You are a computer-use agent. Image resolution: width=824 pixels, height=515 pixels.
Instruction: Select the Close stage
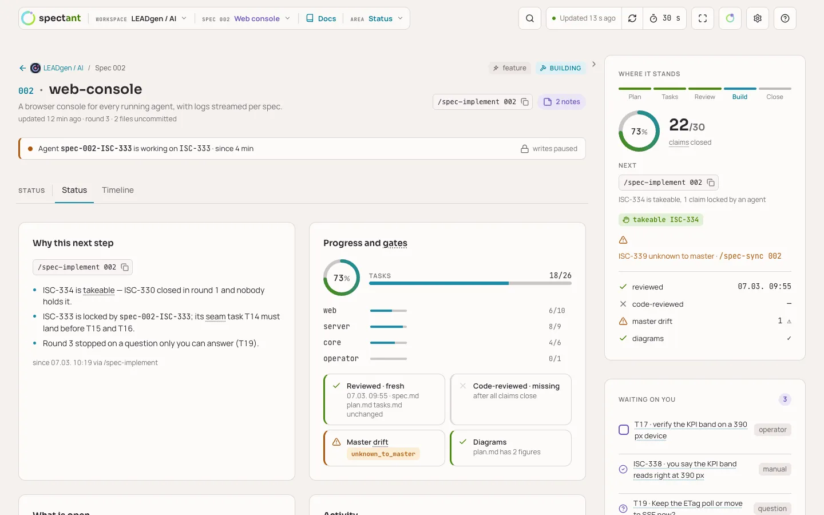775,93
